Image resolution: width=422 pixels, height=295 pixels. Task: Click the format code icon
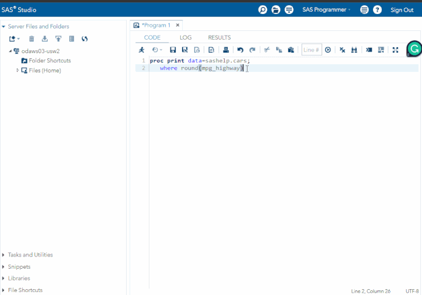(369, 50)
